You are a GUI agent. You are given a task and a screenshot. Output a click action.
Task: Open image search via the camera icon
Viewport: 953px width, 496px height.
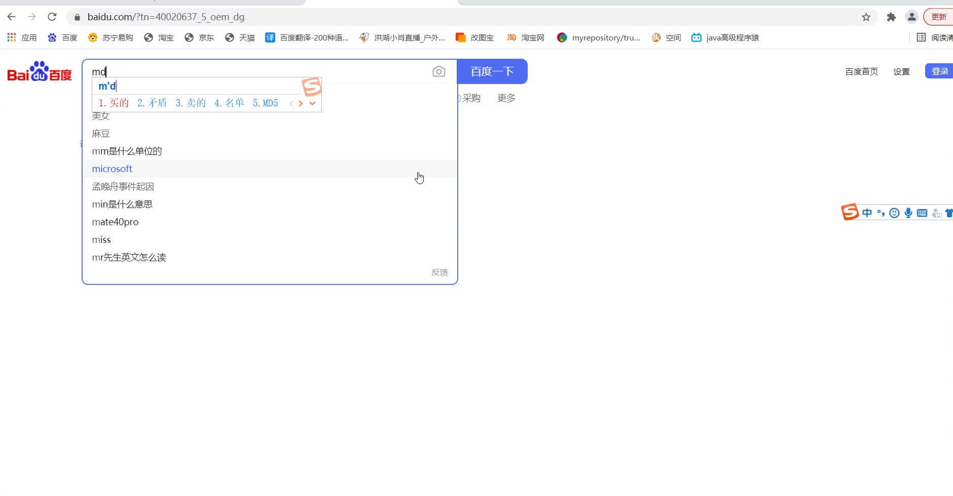pyautogui.click(x=439, y=71)
